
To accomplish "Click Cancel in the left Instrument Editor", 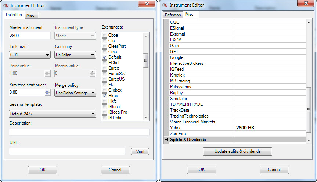I will (x=115, y=170).
